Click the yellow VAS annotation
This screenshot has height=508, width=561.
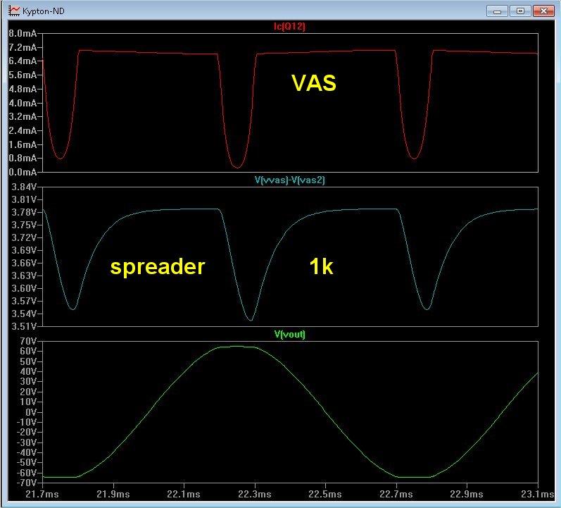(314, 83)
